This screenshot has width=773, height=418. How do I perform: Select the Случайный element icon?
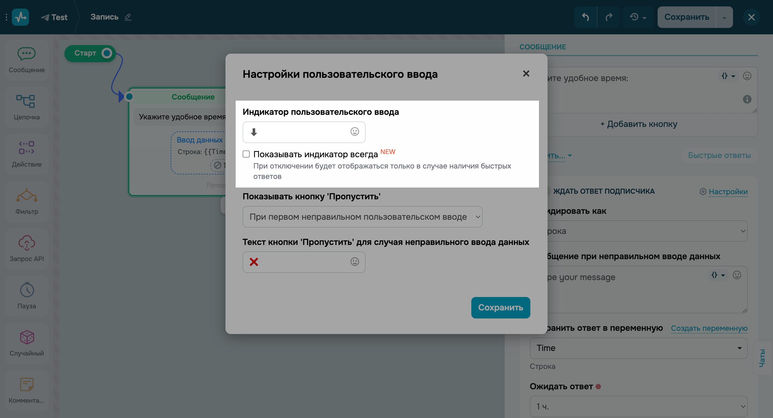[x=27, y=337]
